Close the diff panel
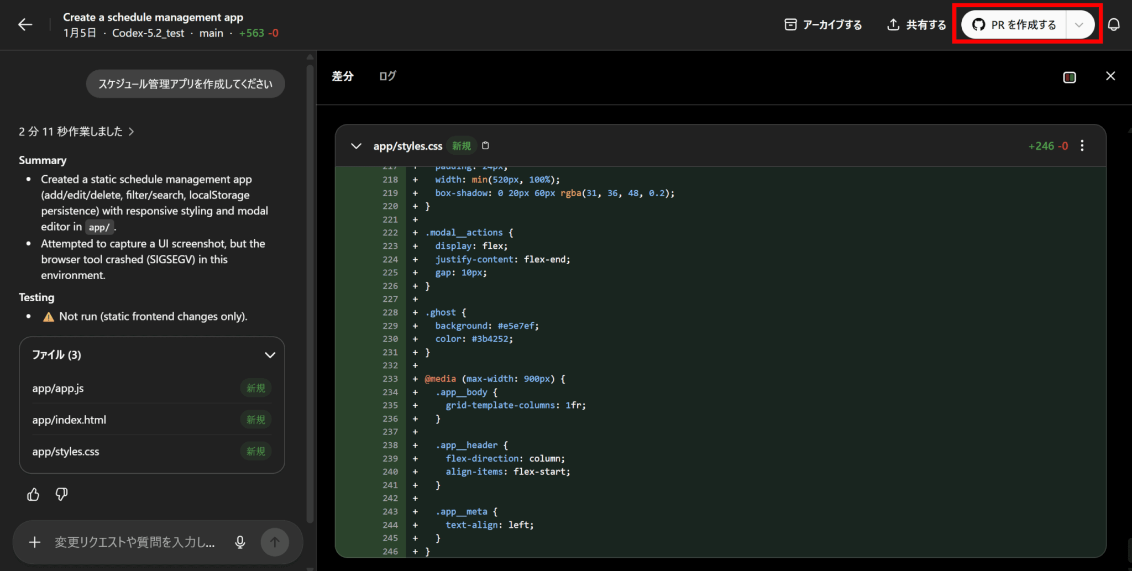This screenshot has height=571, width=1132. point(1110,76)
